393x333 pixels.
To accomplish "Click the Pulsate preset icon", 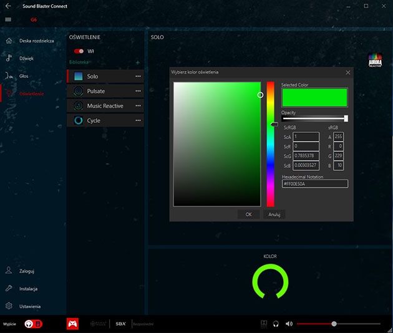I will 79,91.
